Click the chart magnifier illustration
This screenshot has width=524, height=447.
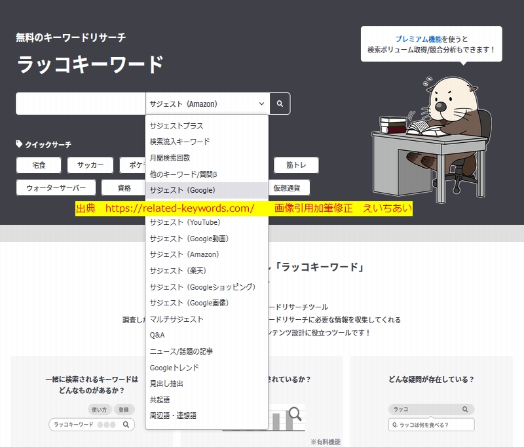click(x=295, y=414)
